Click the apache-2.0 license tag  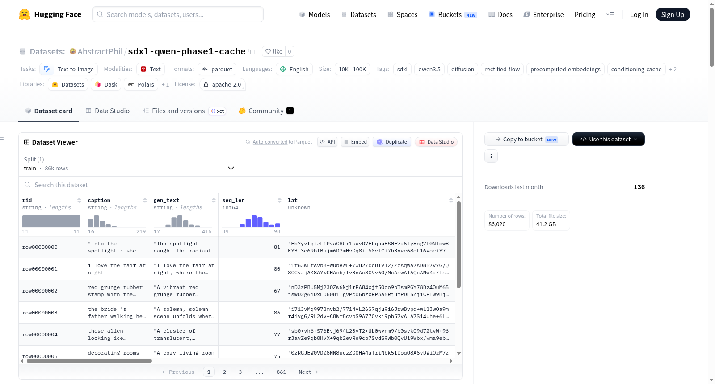[222, 84]
